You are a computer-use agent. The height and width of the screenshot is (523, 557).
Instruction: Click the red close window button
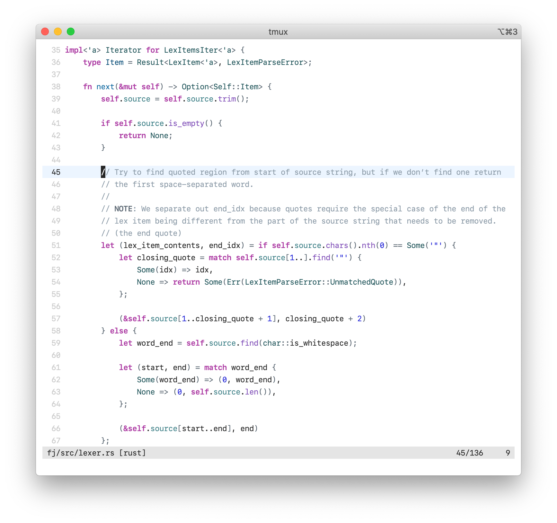tap(45, 31)
